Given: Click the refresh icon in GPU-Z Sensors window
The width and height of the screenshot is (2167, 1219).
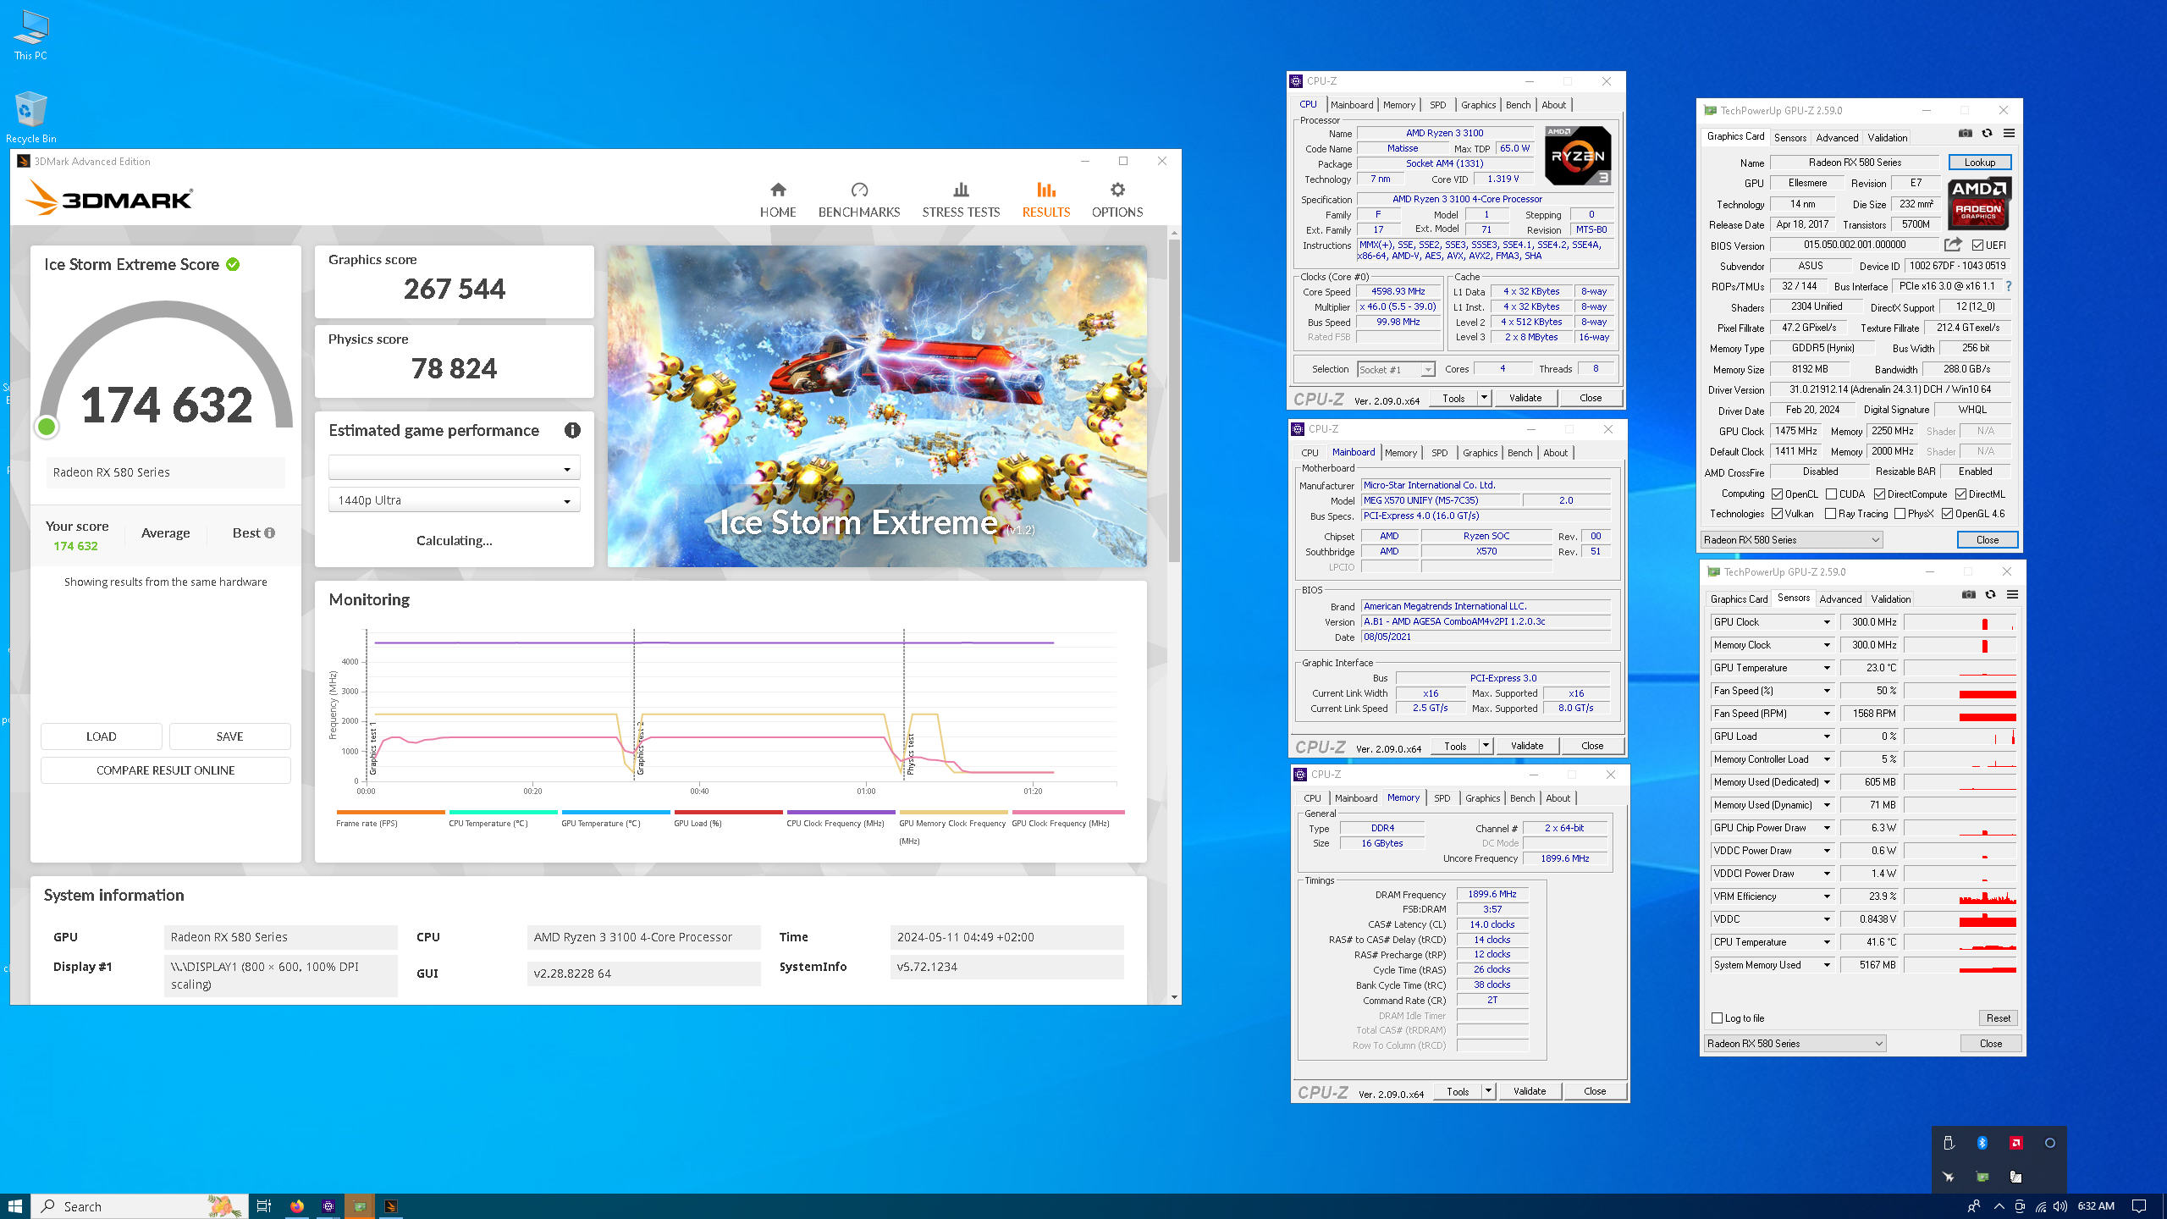Looking at the screenshot, I should (x=1990, y=595).
